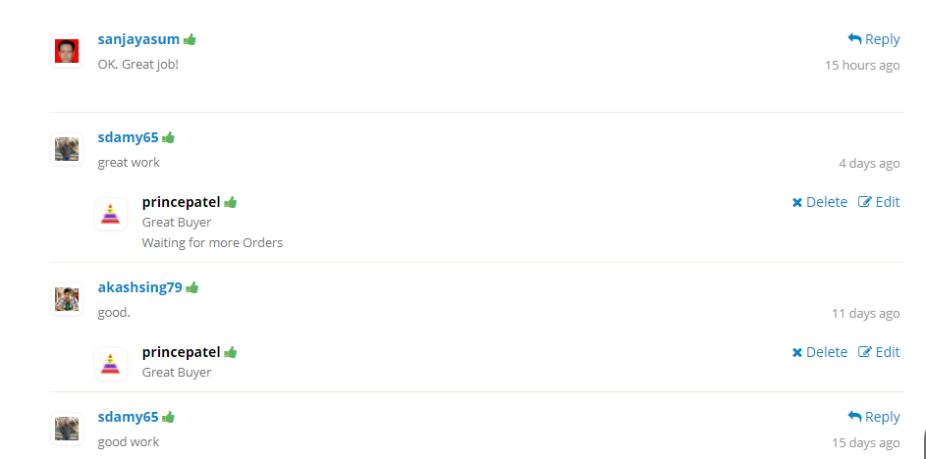This screenshot has width=926, height=459.
Task: Click the '15 hours ago' timestamp
Action: (862, 66)
